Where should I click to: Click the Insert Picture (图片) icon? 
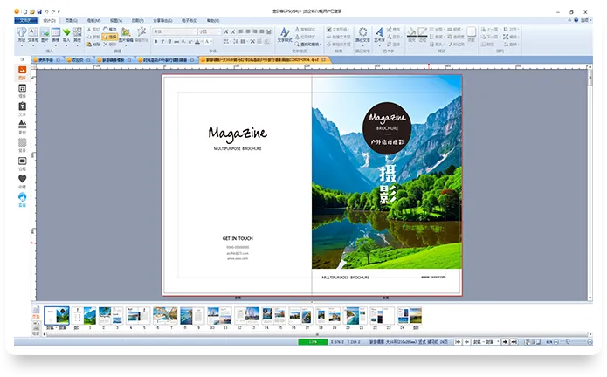(44, 35)
